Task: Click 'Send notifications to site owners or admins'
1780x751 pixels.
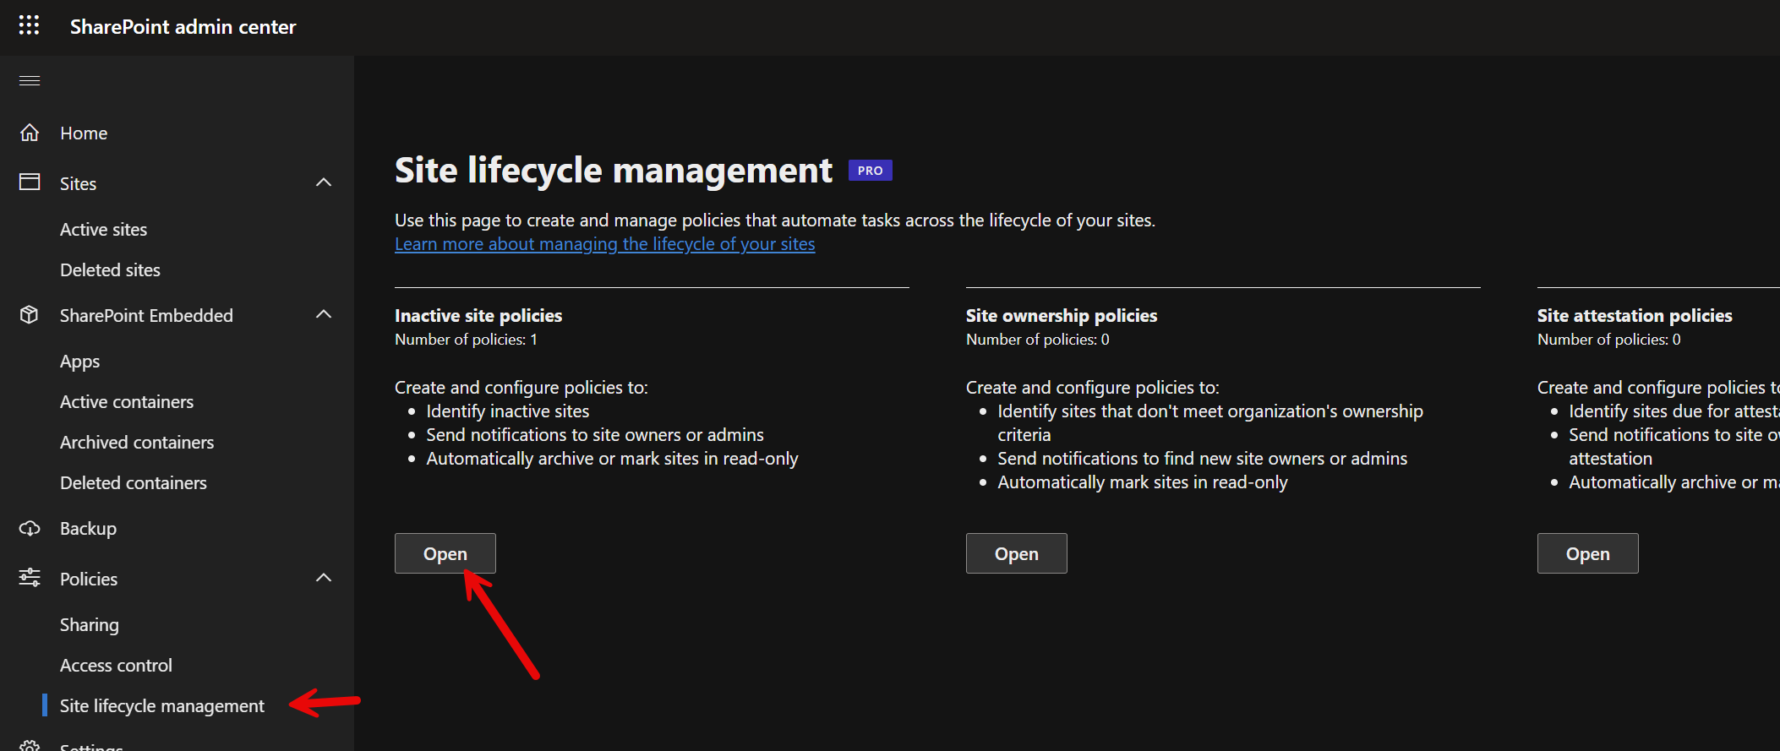Action: coord(595,435)
